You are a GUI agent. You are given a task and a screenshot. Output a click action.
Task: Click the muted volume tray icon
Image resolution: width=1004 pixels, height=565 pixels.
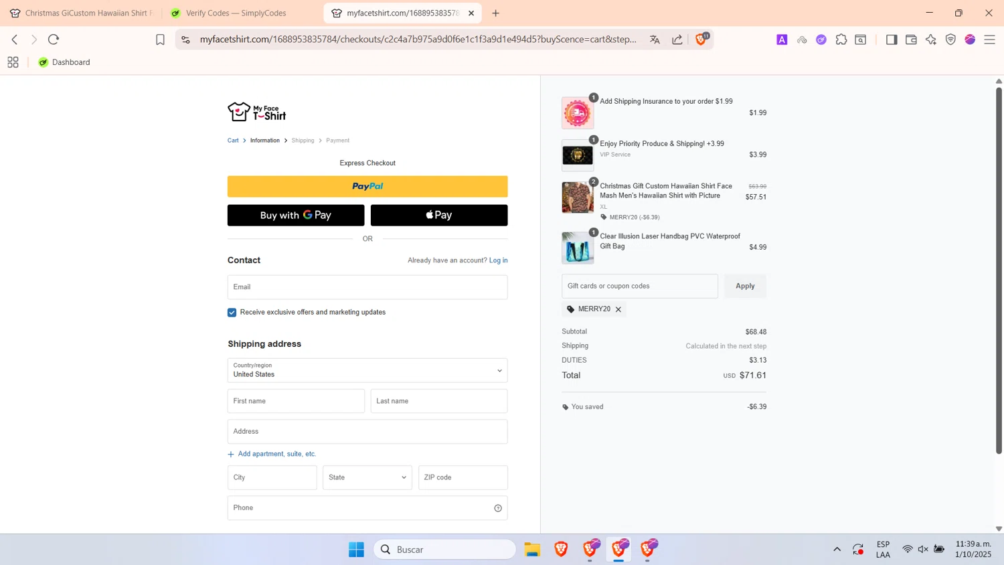923,550
